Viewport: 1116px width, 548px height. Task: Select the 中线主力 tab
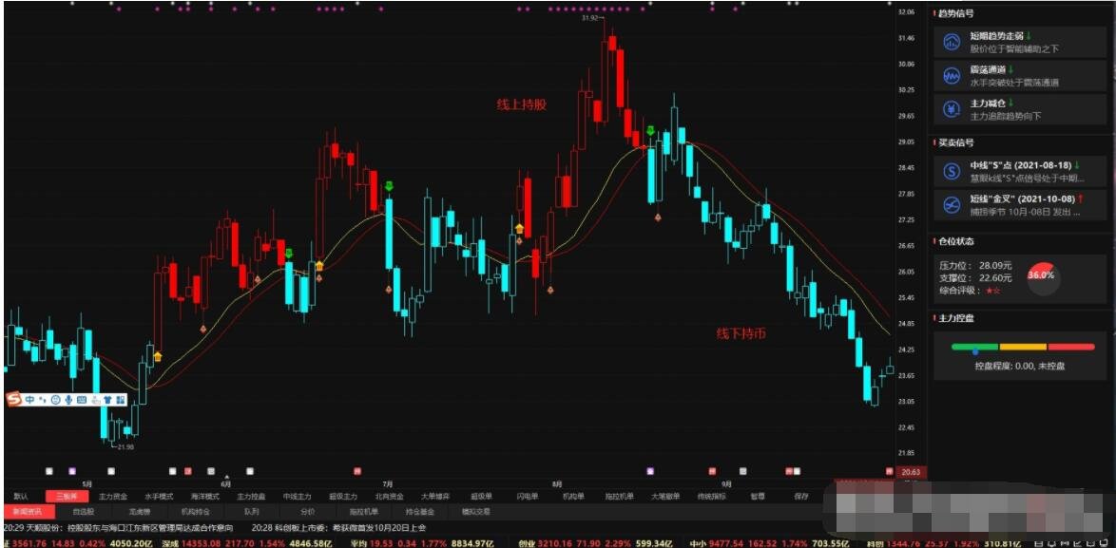298,496
